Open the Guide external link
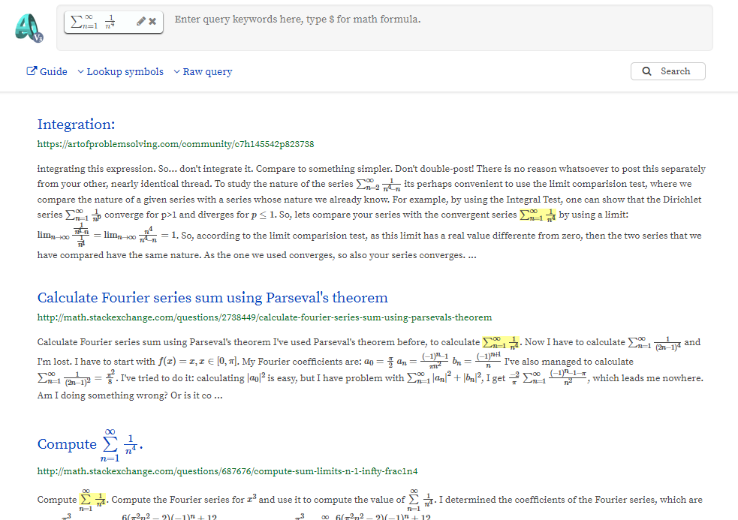 (x=47, y=72)
